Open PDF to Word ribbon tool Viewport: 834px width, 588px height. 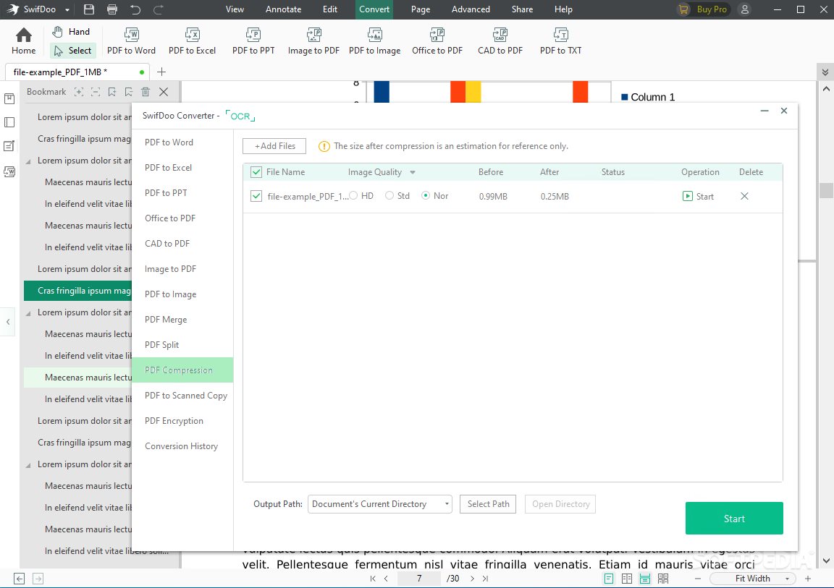(x=131, y=41)
